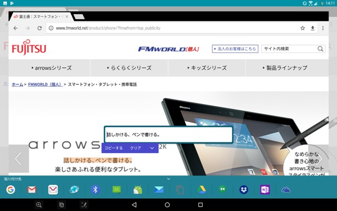Select Google app in paste destination bar
This screenshot has height=211, width=337.
pyautogui.click(x=11, y=190)
